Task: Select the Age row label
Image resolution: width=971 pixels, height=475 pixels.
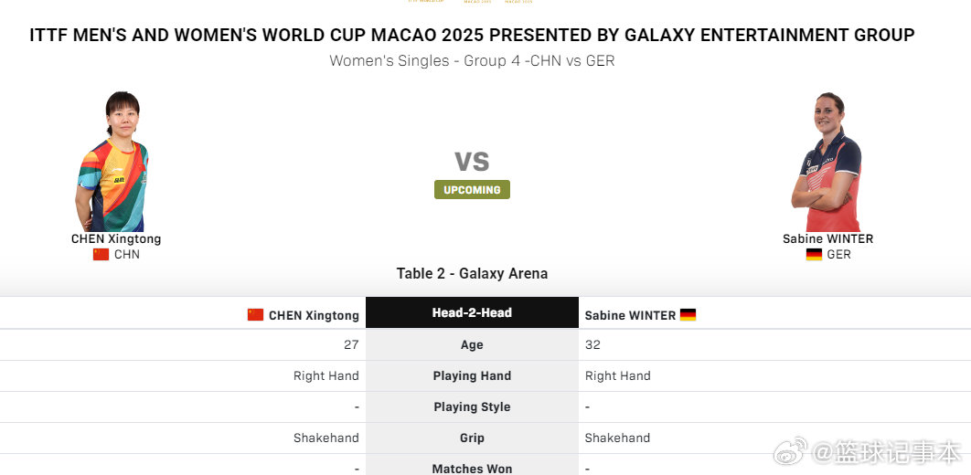Action: tap(472, 345)
